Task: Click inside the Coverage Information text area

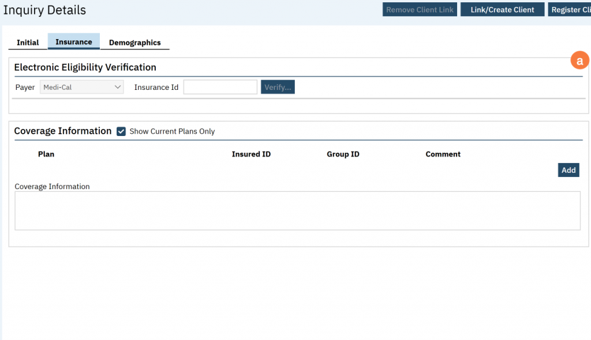Action: (297, 211)
